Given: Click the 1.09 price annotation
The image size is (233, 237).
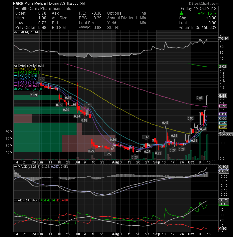Looking at the screenshot, I should click(34, 95).
